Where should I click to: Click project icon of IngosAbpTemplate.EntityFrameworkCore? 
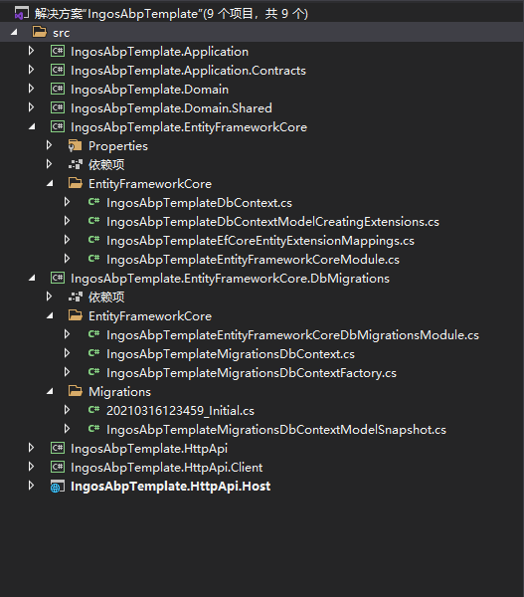(58, 126)
